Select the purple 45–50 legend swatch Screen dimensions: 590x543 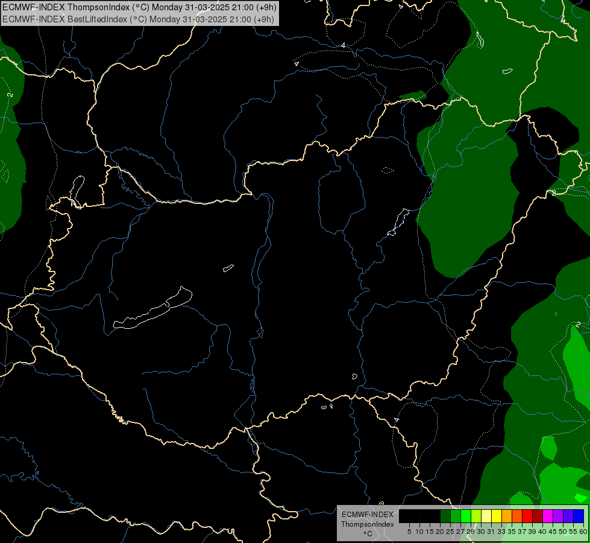558,516
